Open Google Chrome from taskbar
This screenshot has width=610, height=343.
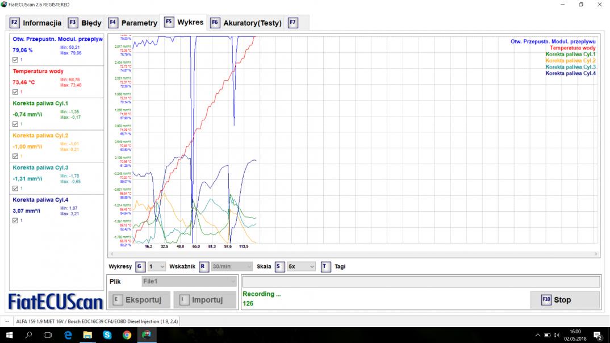click(x=127, y=335)
